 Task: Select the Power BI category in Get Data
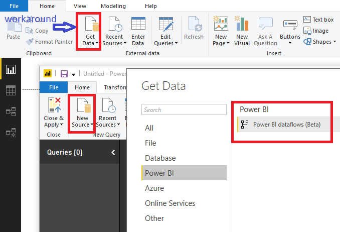point(184,173)
